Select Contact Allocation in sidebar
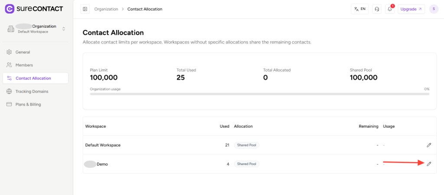 pyautogui.click(x=33, y=78)
